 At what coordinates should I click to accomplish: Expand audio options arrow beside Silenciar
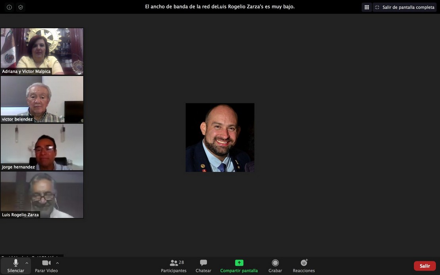[x=27, y=263]
